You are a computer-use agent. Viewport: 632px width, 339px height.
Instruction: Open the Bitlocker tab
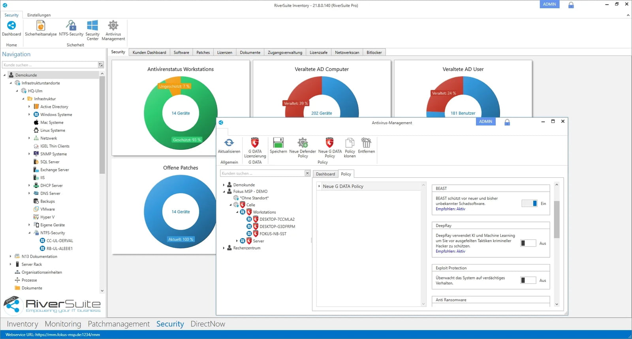374,52
